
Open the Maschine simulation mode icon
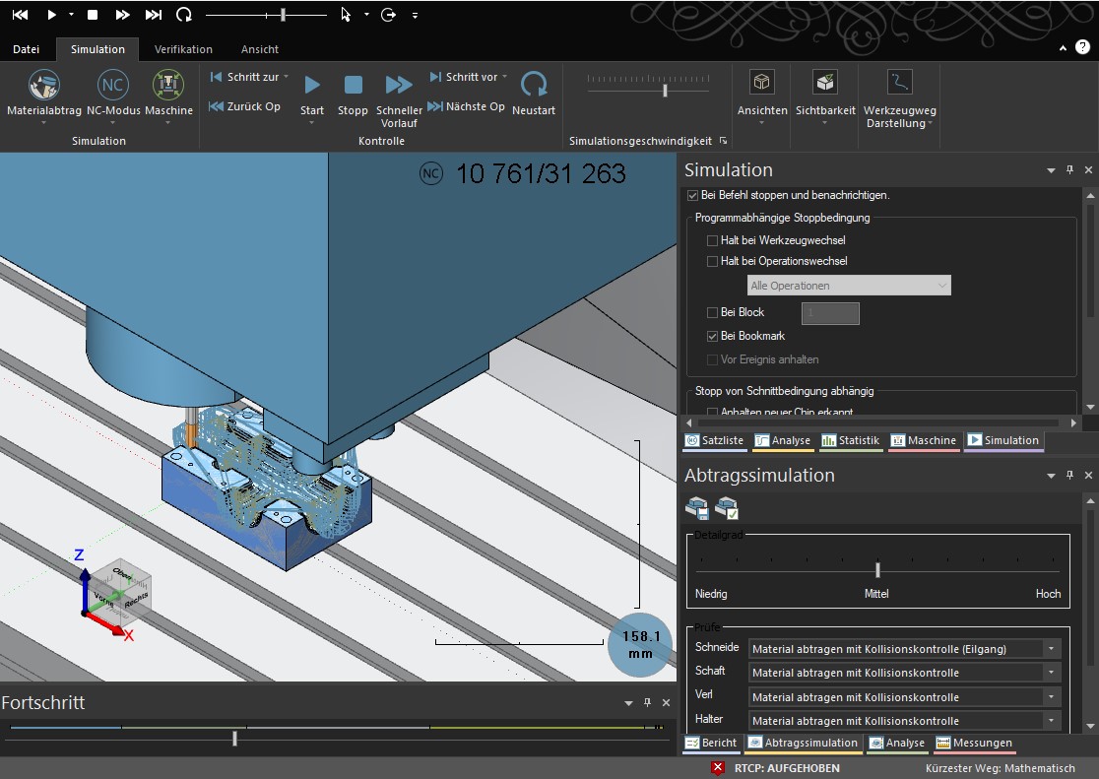(168, 94)
